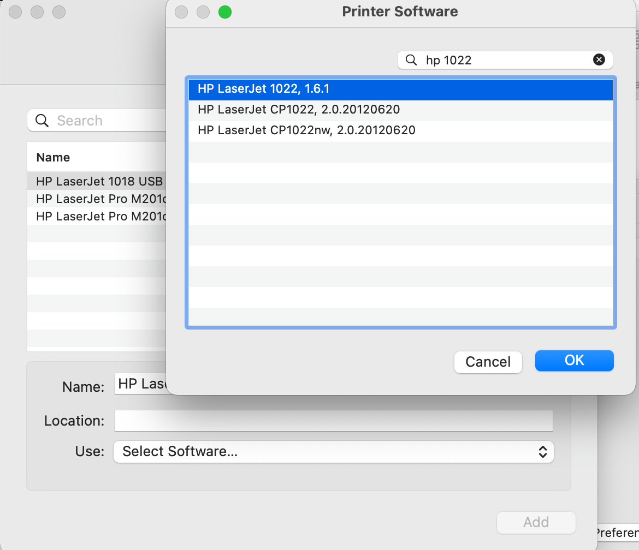Viewport: 639px width, 550px height.
Task: Select the second HP LaserJet Pro M201 row
Action: pyautogui.click(x=97, y=216)
